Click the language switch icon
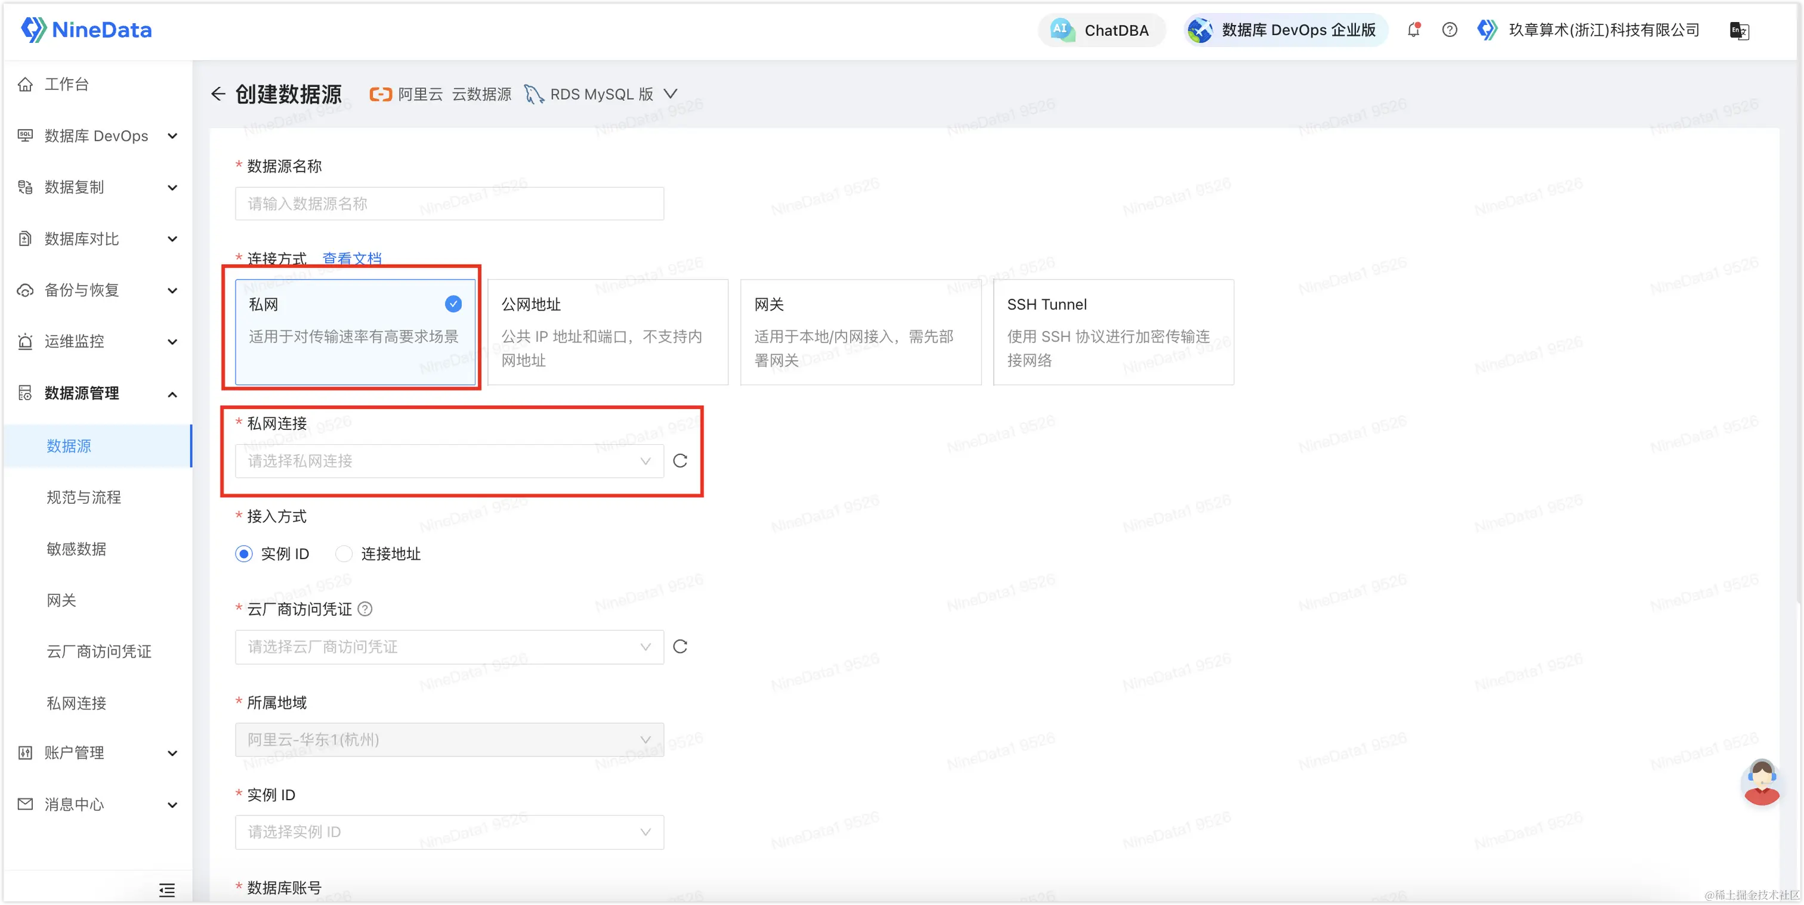The height and width of the screenshot is (905, 1804). [x=1739, y=31]
